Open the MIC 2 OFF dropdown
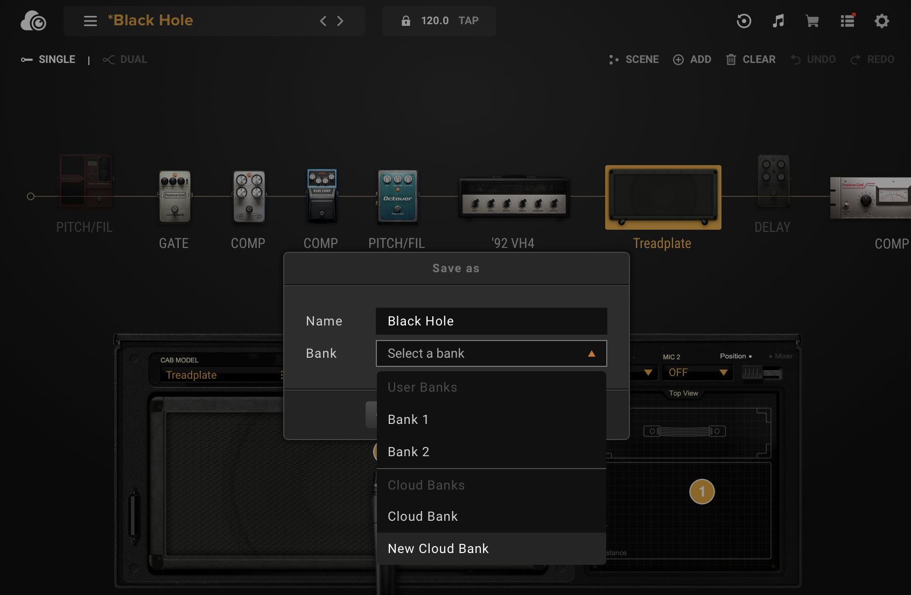 click(698, 372)
